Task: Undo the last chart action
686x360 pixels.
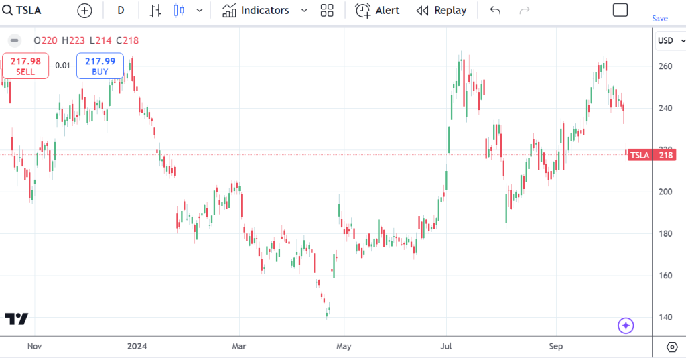Action: coord(495,10)
